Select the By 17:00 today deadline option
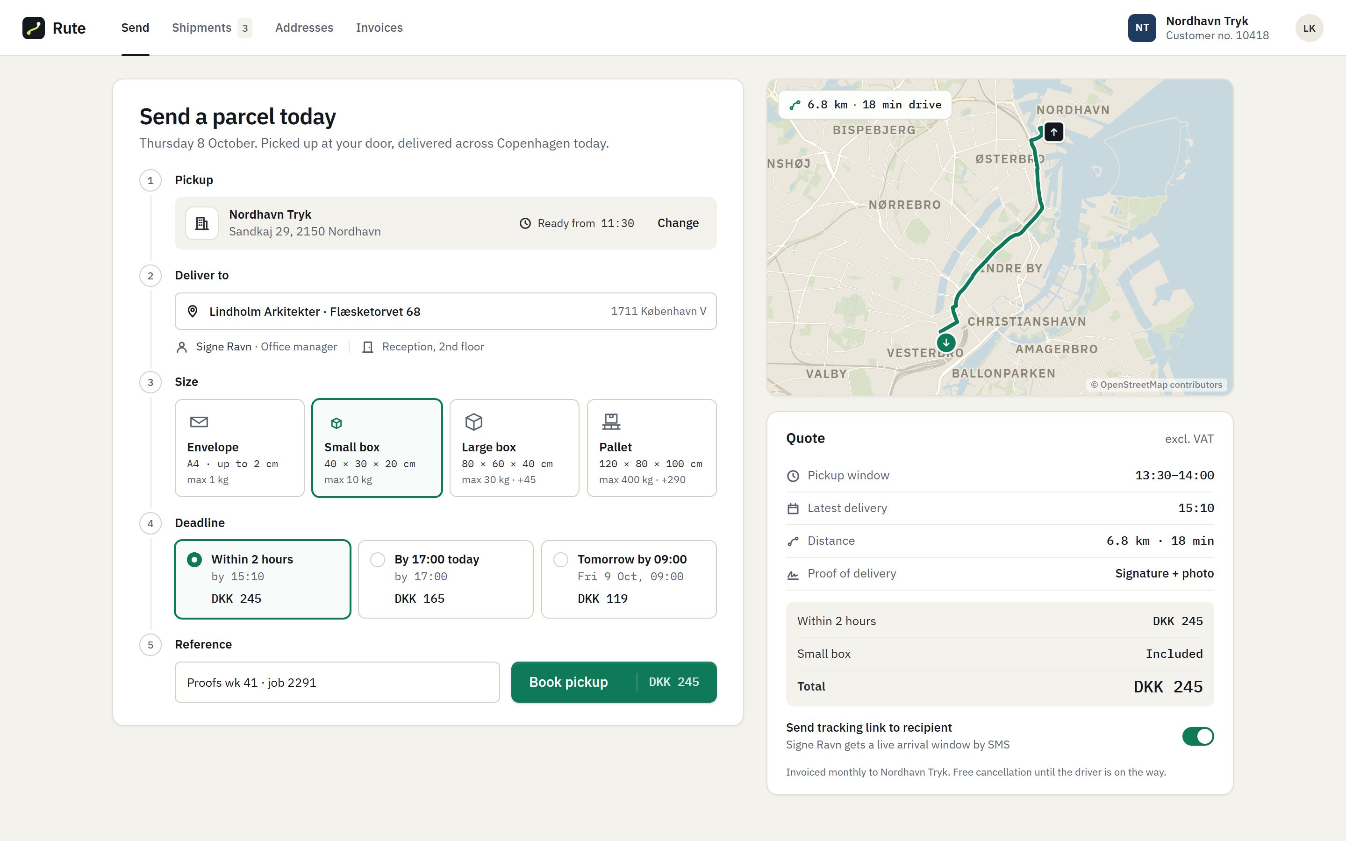Viewport: 1346px width, 841px height. tap(445, 579)
